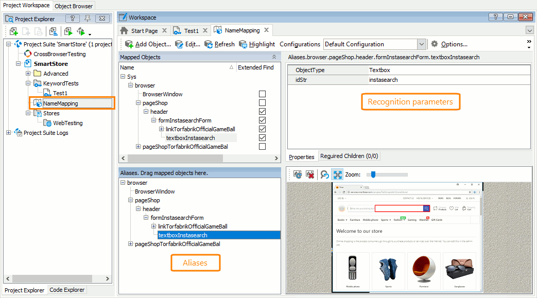Select the WebTesting item under Stores
Image resolution: width=537 pixels, height=298 pixels.
point(67,123)
